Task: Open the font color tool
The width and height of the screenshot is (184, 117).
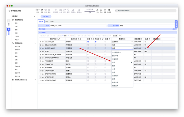Action: pos(73,10)
